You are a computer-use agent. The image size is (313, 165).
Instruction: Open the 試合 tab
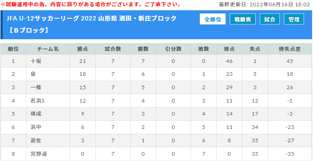click(x=270, y=19)
